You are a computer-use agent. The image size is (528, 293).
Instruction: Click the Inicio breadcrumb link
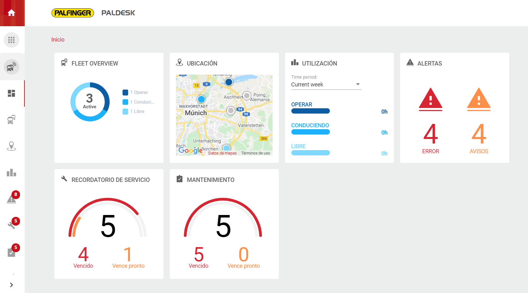[58, 39]
